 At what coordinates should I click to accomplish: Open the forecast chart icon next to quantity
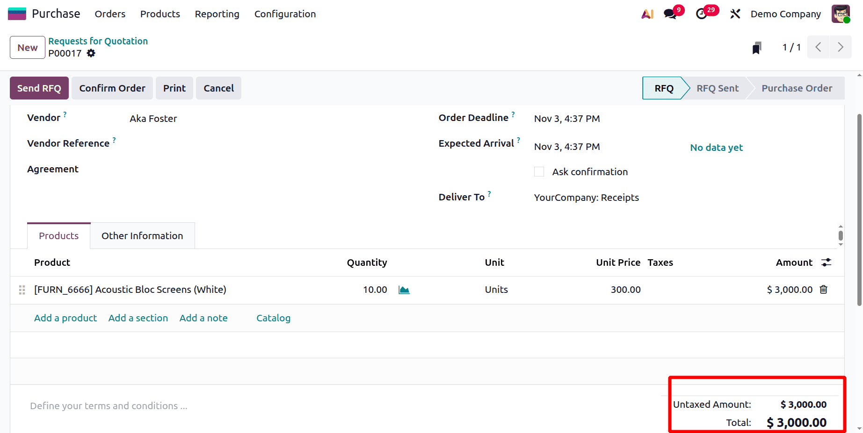tap(404, 290)
